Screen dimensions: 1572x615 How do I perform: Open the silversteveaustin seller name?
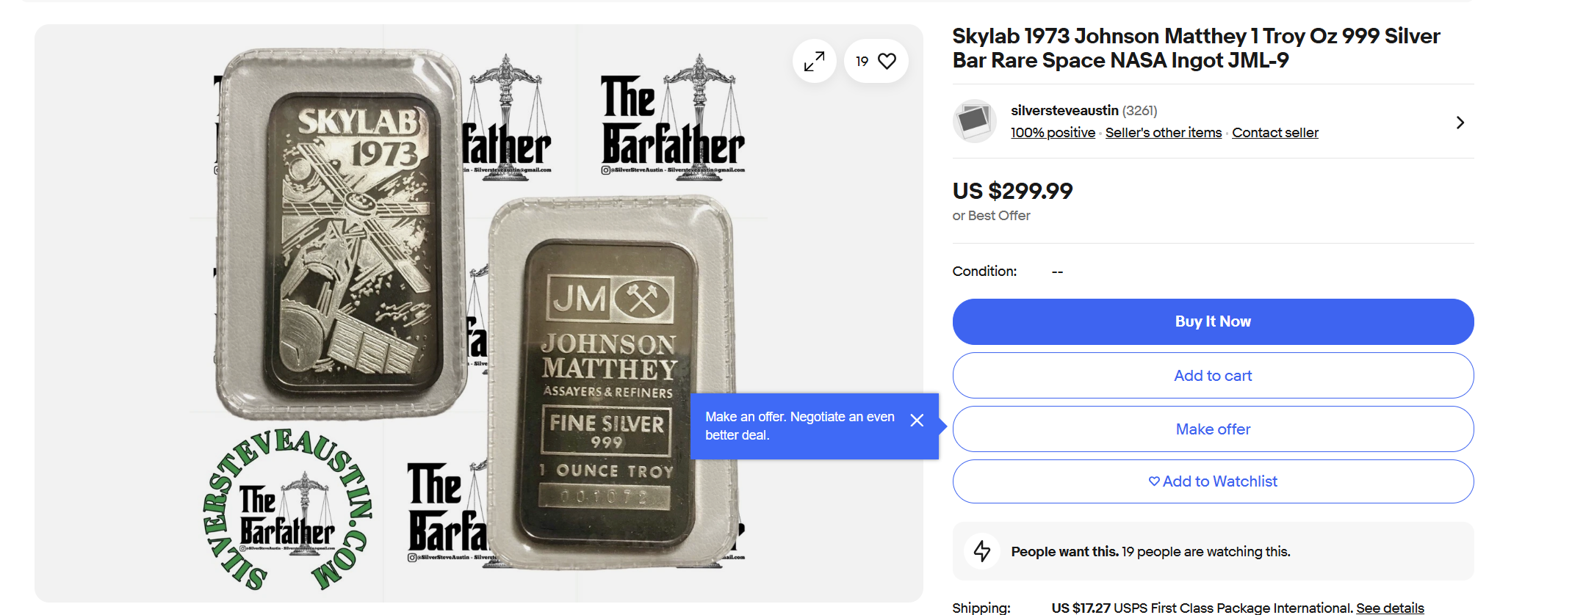1064,111
